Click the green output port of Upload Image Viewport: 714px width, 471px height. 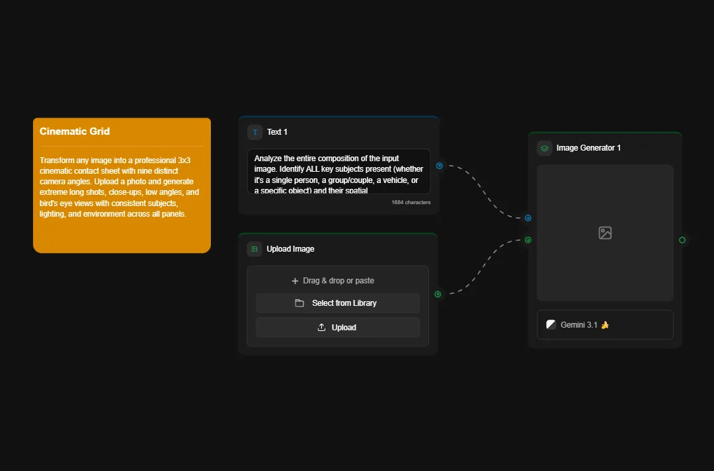click(x=437, y=295)
